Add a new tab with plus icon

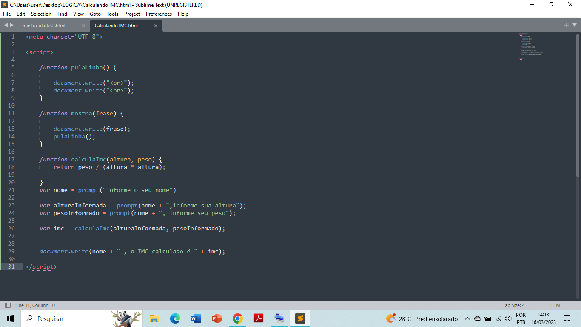pos(567,25)
